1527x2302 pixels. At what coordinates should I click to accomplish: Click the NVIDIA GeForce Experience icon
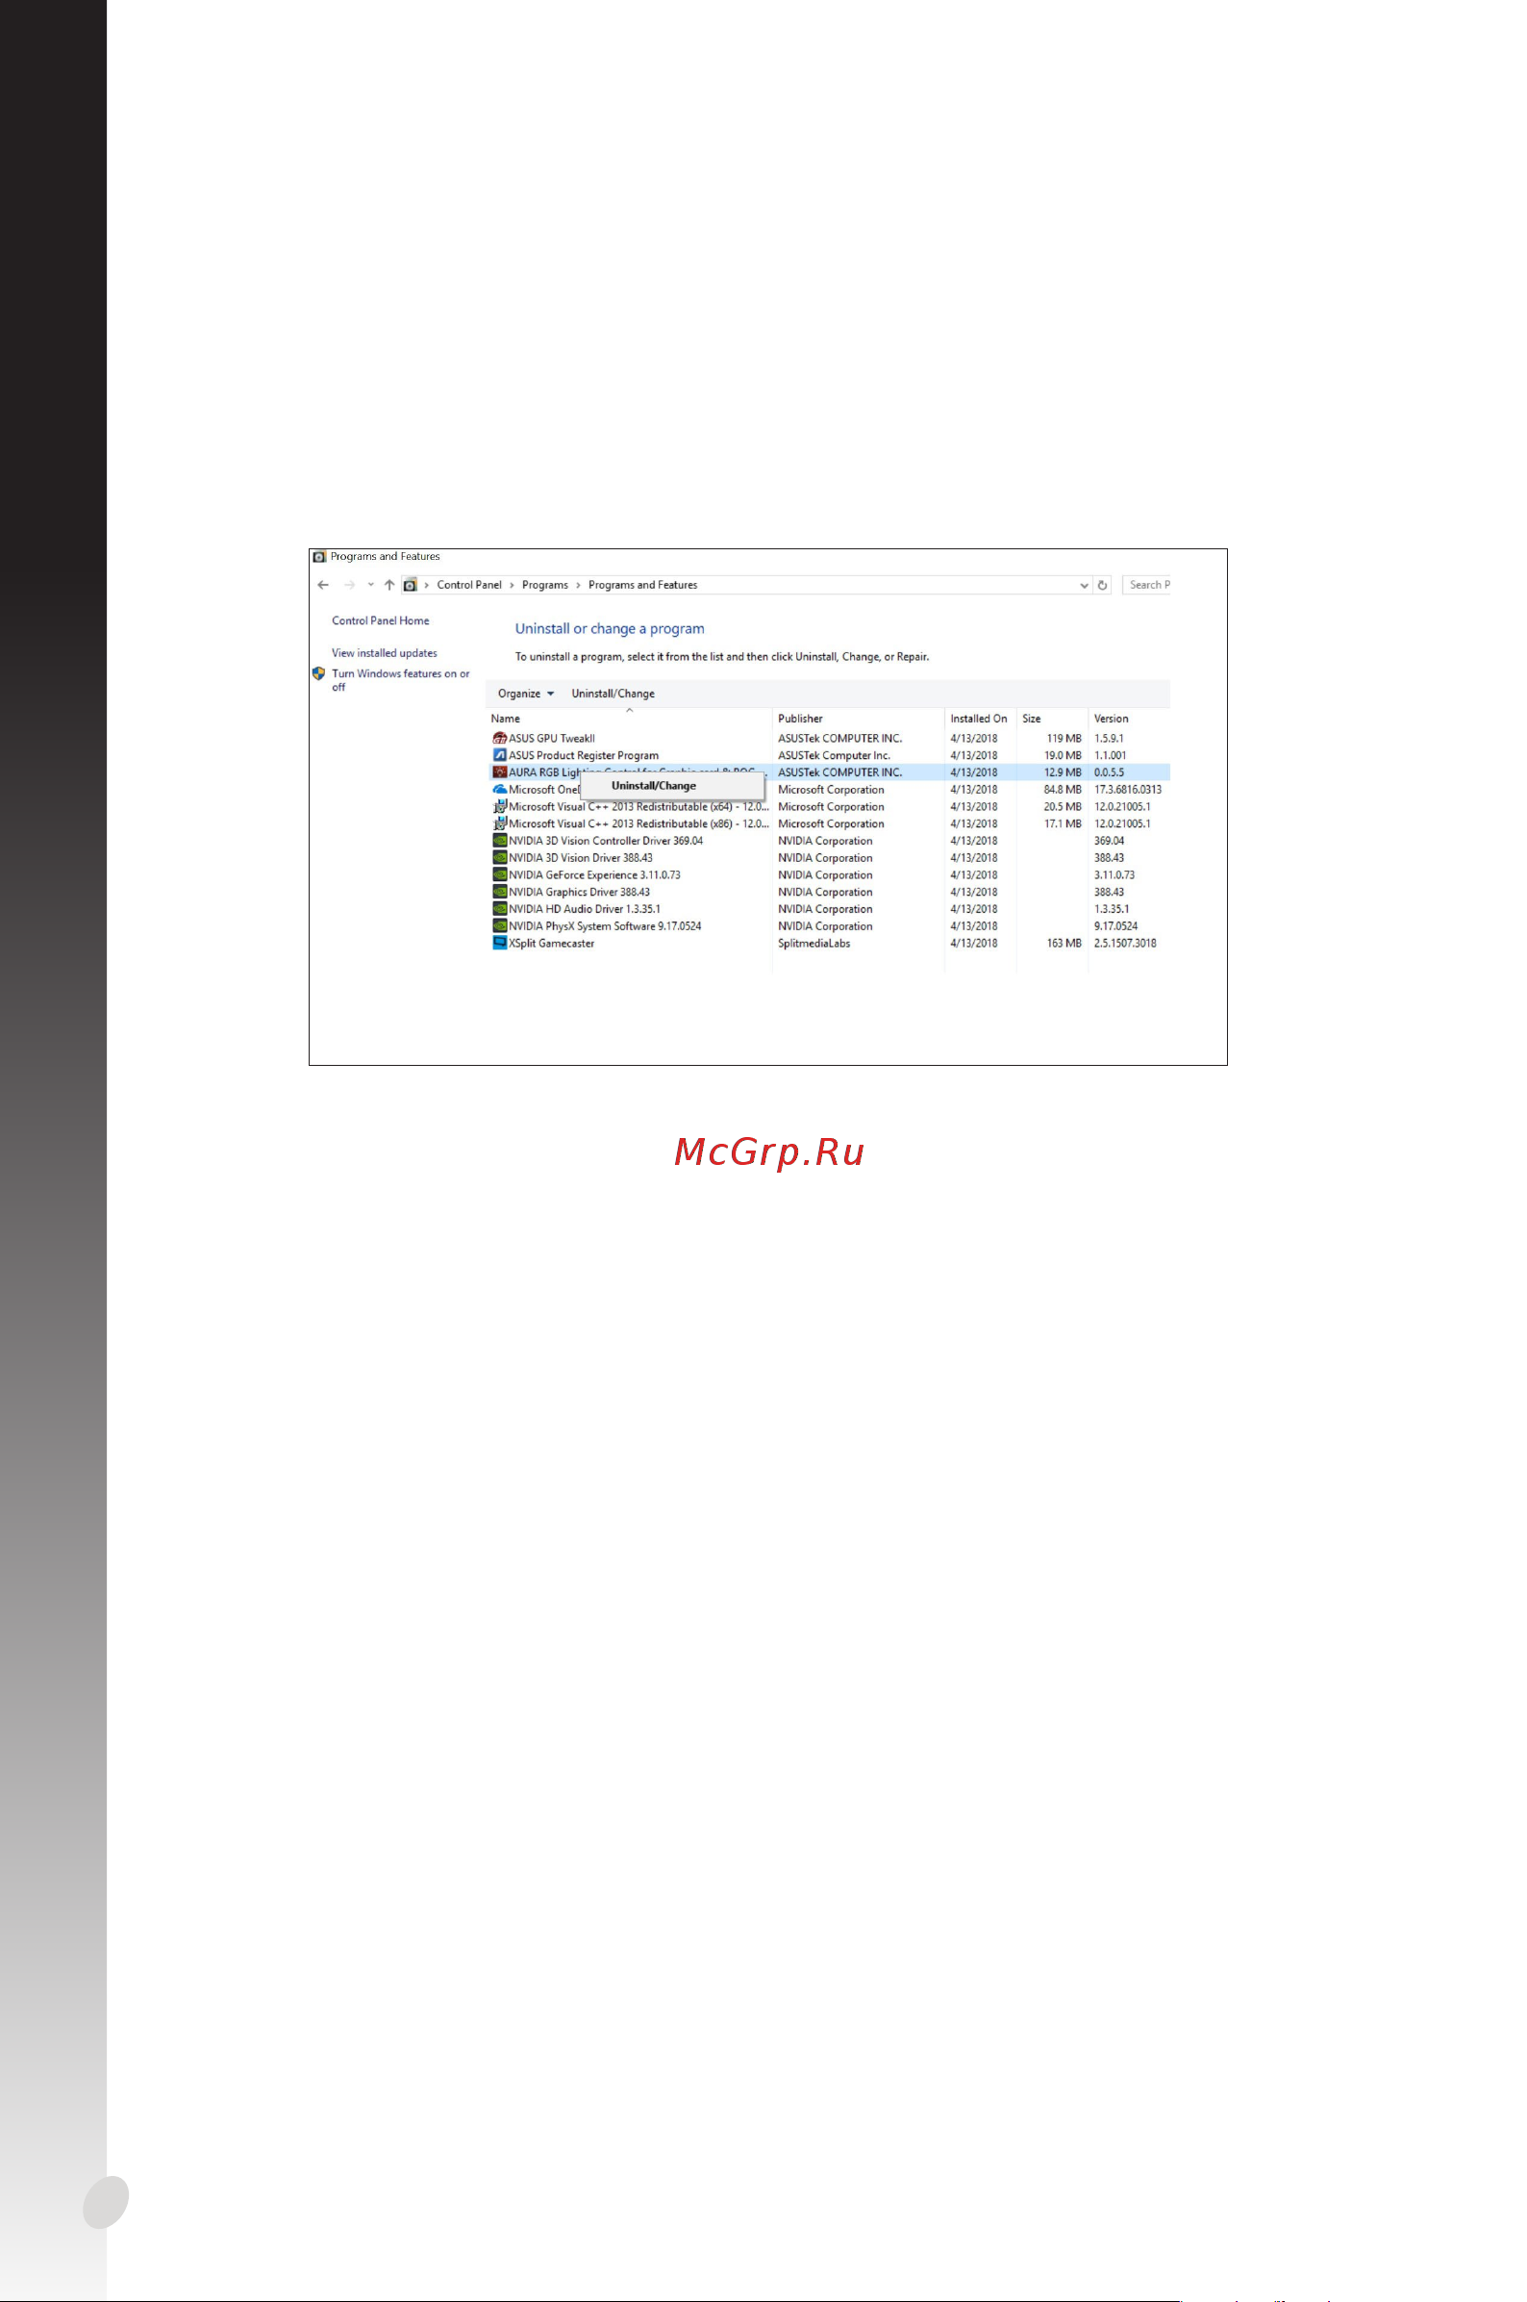click(500, 874)
